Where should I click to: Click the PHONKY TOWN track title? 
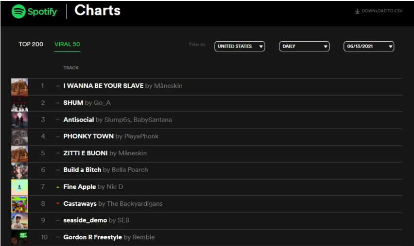point(88,136)
